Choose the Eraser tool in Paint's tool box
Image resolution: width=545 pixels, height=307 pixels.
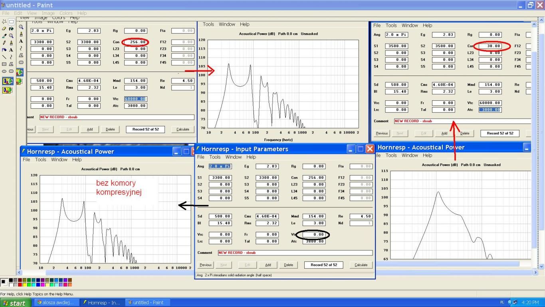[4, 29]
